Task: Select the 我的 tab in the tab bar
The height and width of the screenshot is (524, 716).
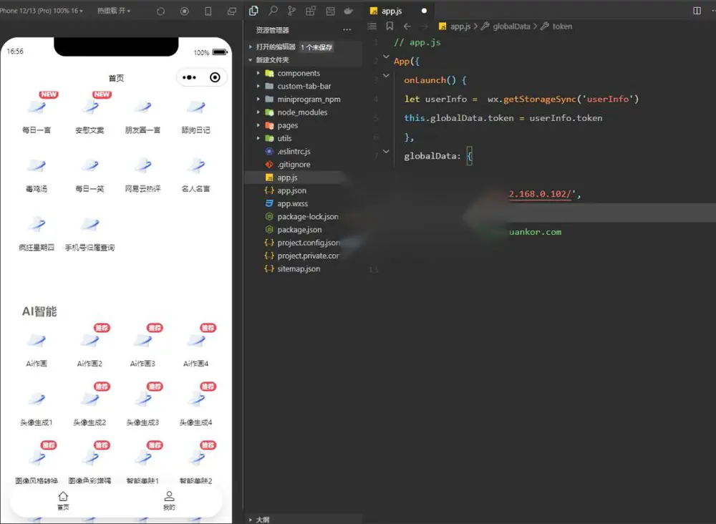Action: click(169, 500)
